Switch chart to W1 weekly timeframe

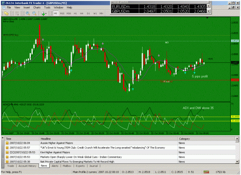[x=95, y=14]
